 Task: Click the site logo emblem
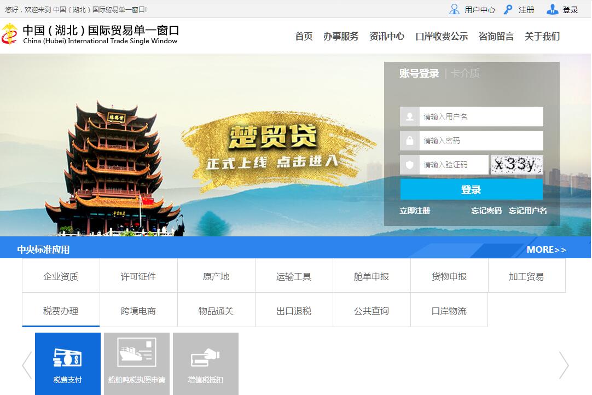10,34
